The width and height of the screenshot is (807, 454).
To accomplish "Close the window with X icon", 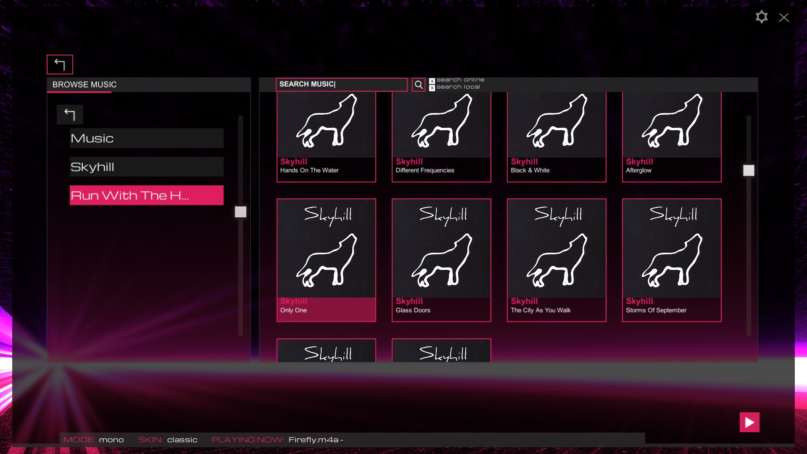I will (x=784, y=18).
